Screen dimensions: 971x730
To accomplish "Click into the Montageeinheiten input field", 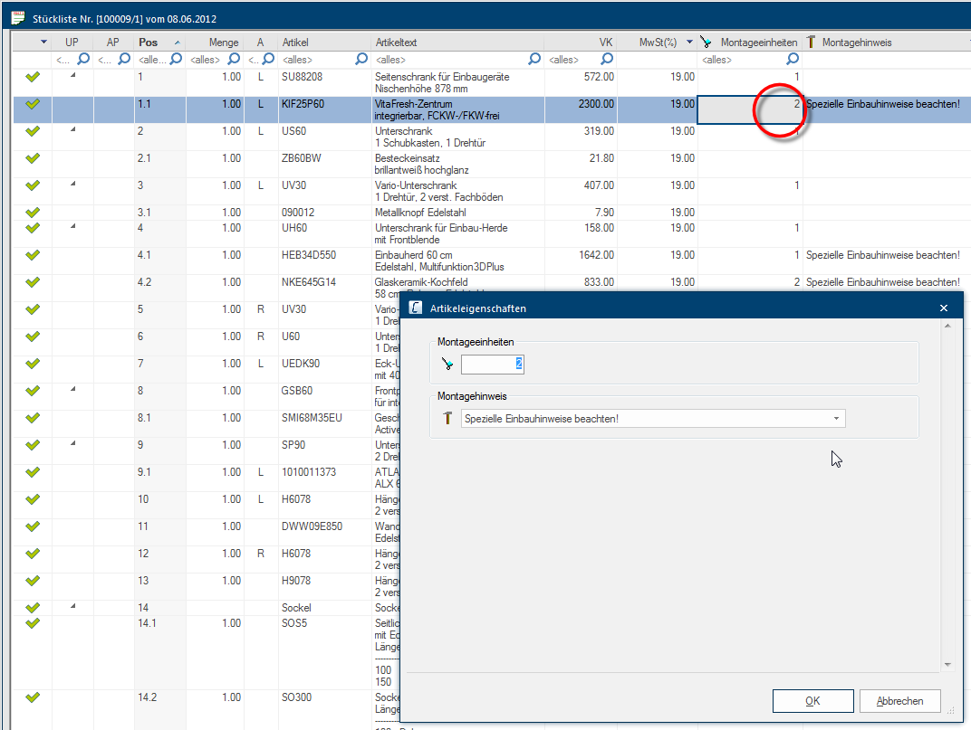I will 492,364.
